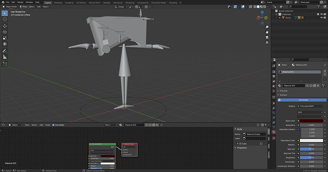Viewport: 328px width, 172px height.
Task: Add a material slot with the plus button
Action: tap(325, 71)
